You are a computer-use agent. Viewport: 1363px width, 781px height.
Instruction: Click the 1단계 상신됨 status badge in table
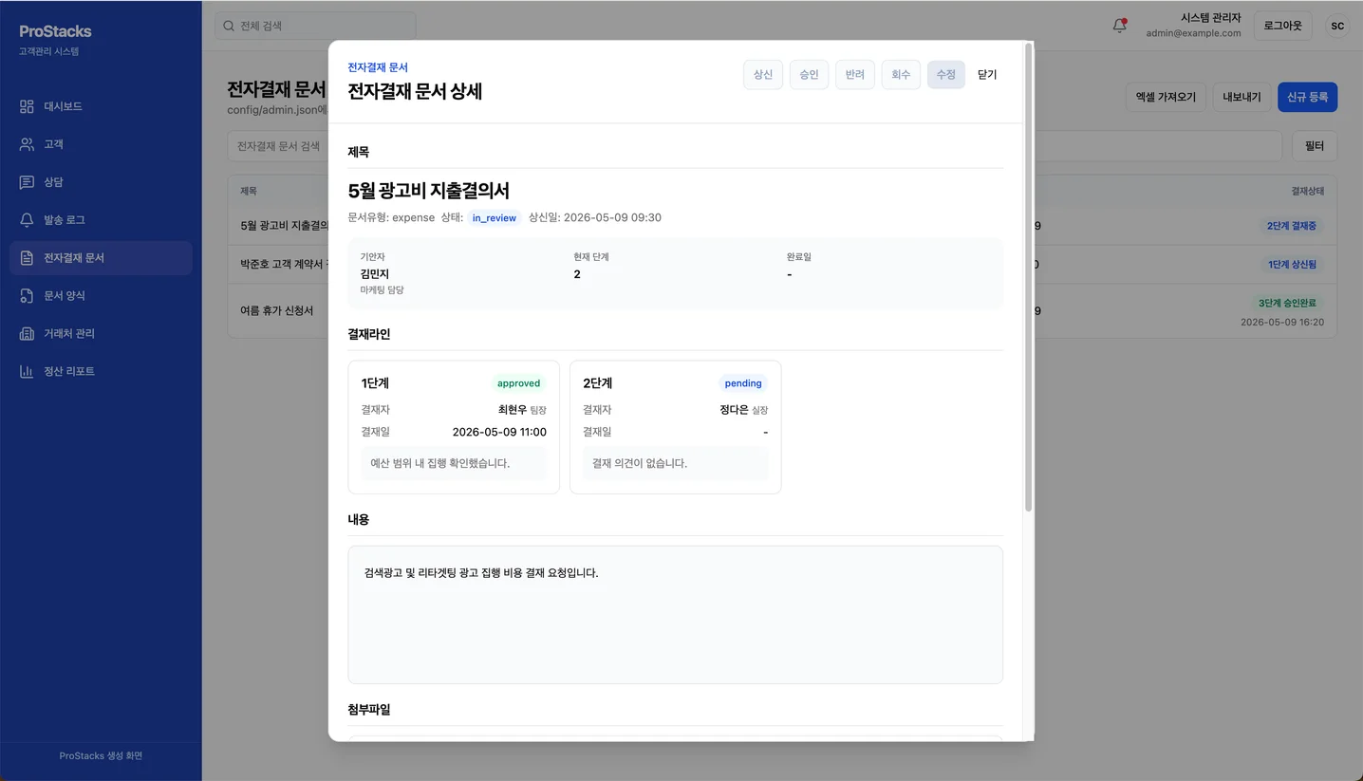point(1292,265)
